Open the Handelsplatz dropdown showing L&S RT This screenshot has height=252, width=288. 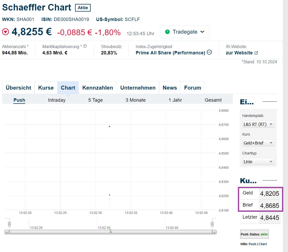click(258, 124)
